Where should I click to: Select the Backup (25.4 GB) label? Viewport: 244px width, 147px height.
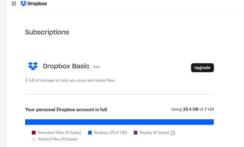point(110,133)
